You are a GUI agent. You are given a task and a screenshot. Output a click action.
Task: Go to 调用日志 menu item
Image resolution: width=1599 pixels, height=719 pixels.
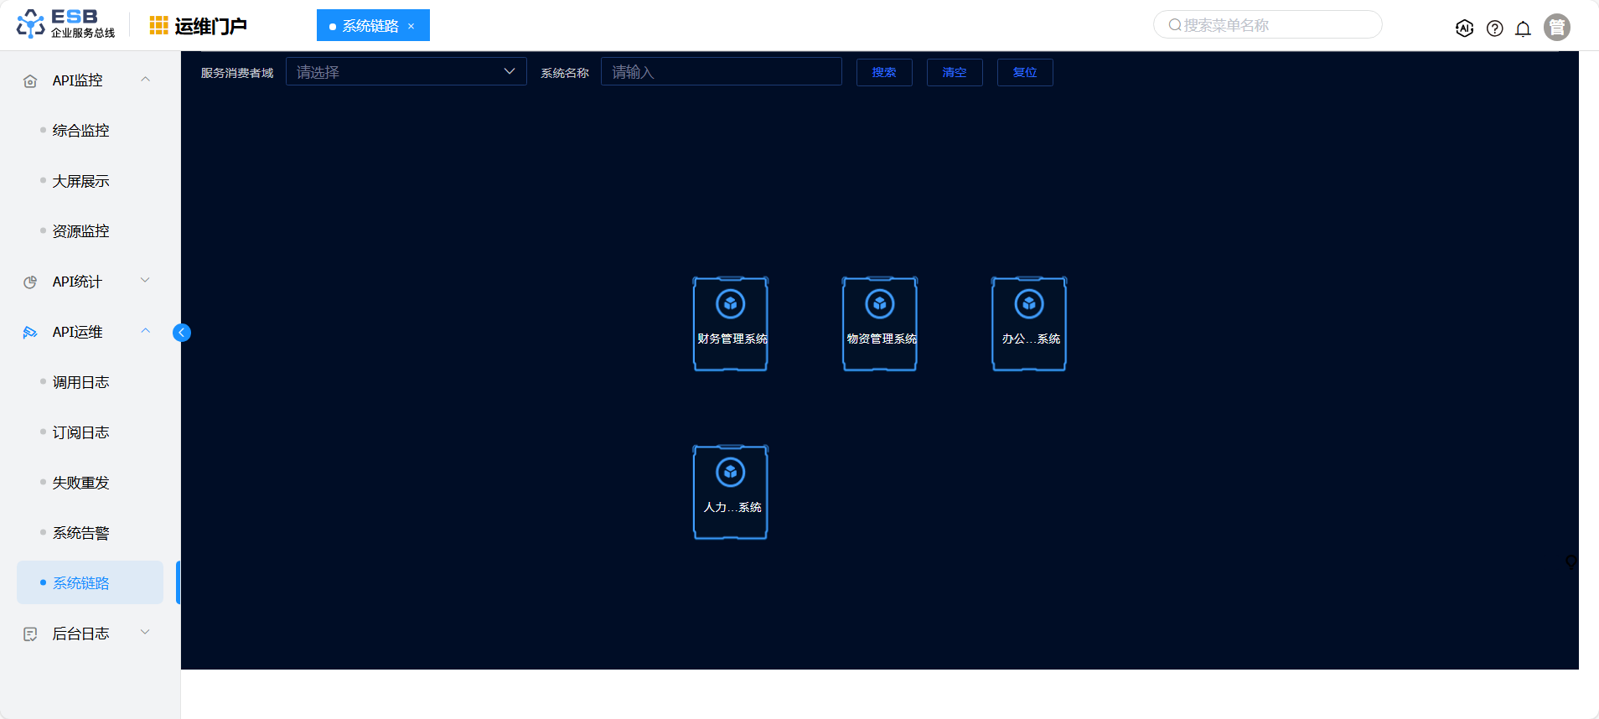[81, 382]
